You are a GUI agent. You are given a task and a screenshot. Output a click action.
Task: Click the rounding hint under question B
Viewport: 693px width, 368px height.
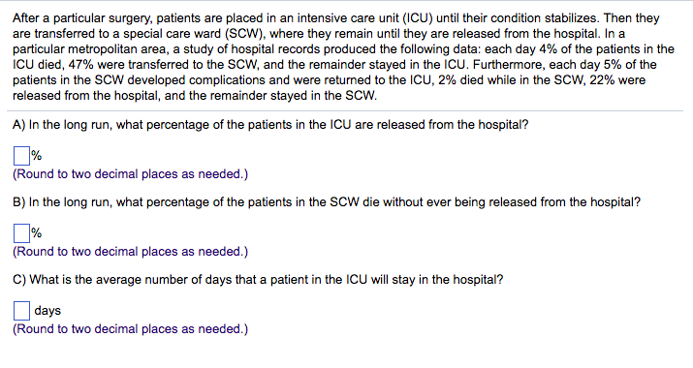click(131, 252)
